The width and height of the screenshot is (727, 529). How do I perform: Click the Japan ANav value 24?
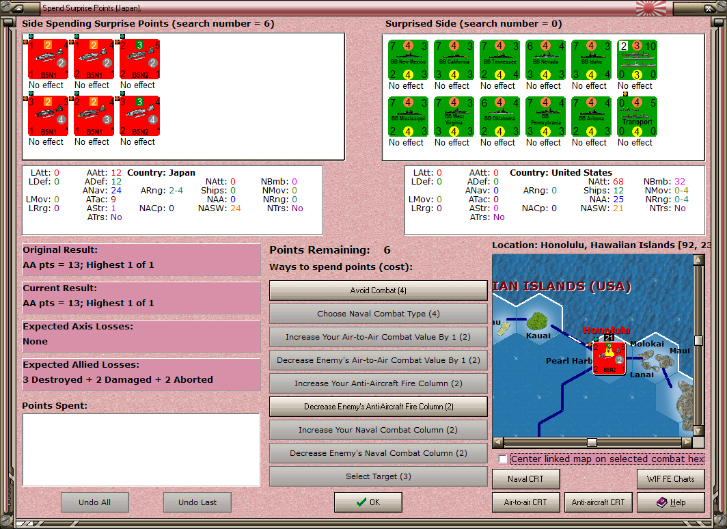116,191
